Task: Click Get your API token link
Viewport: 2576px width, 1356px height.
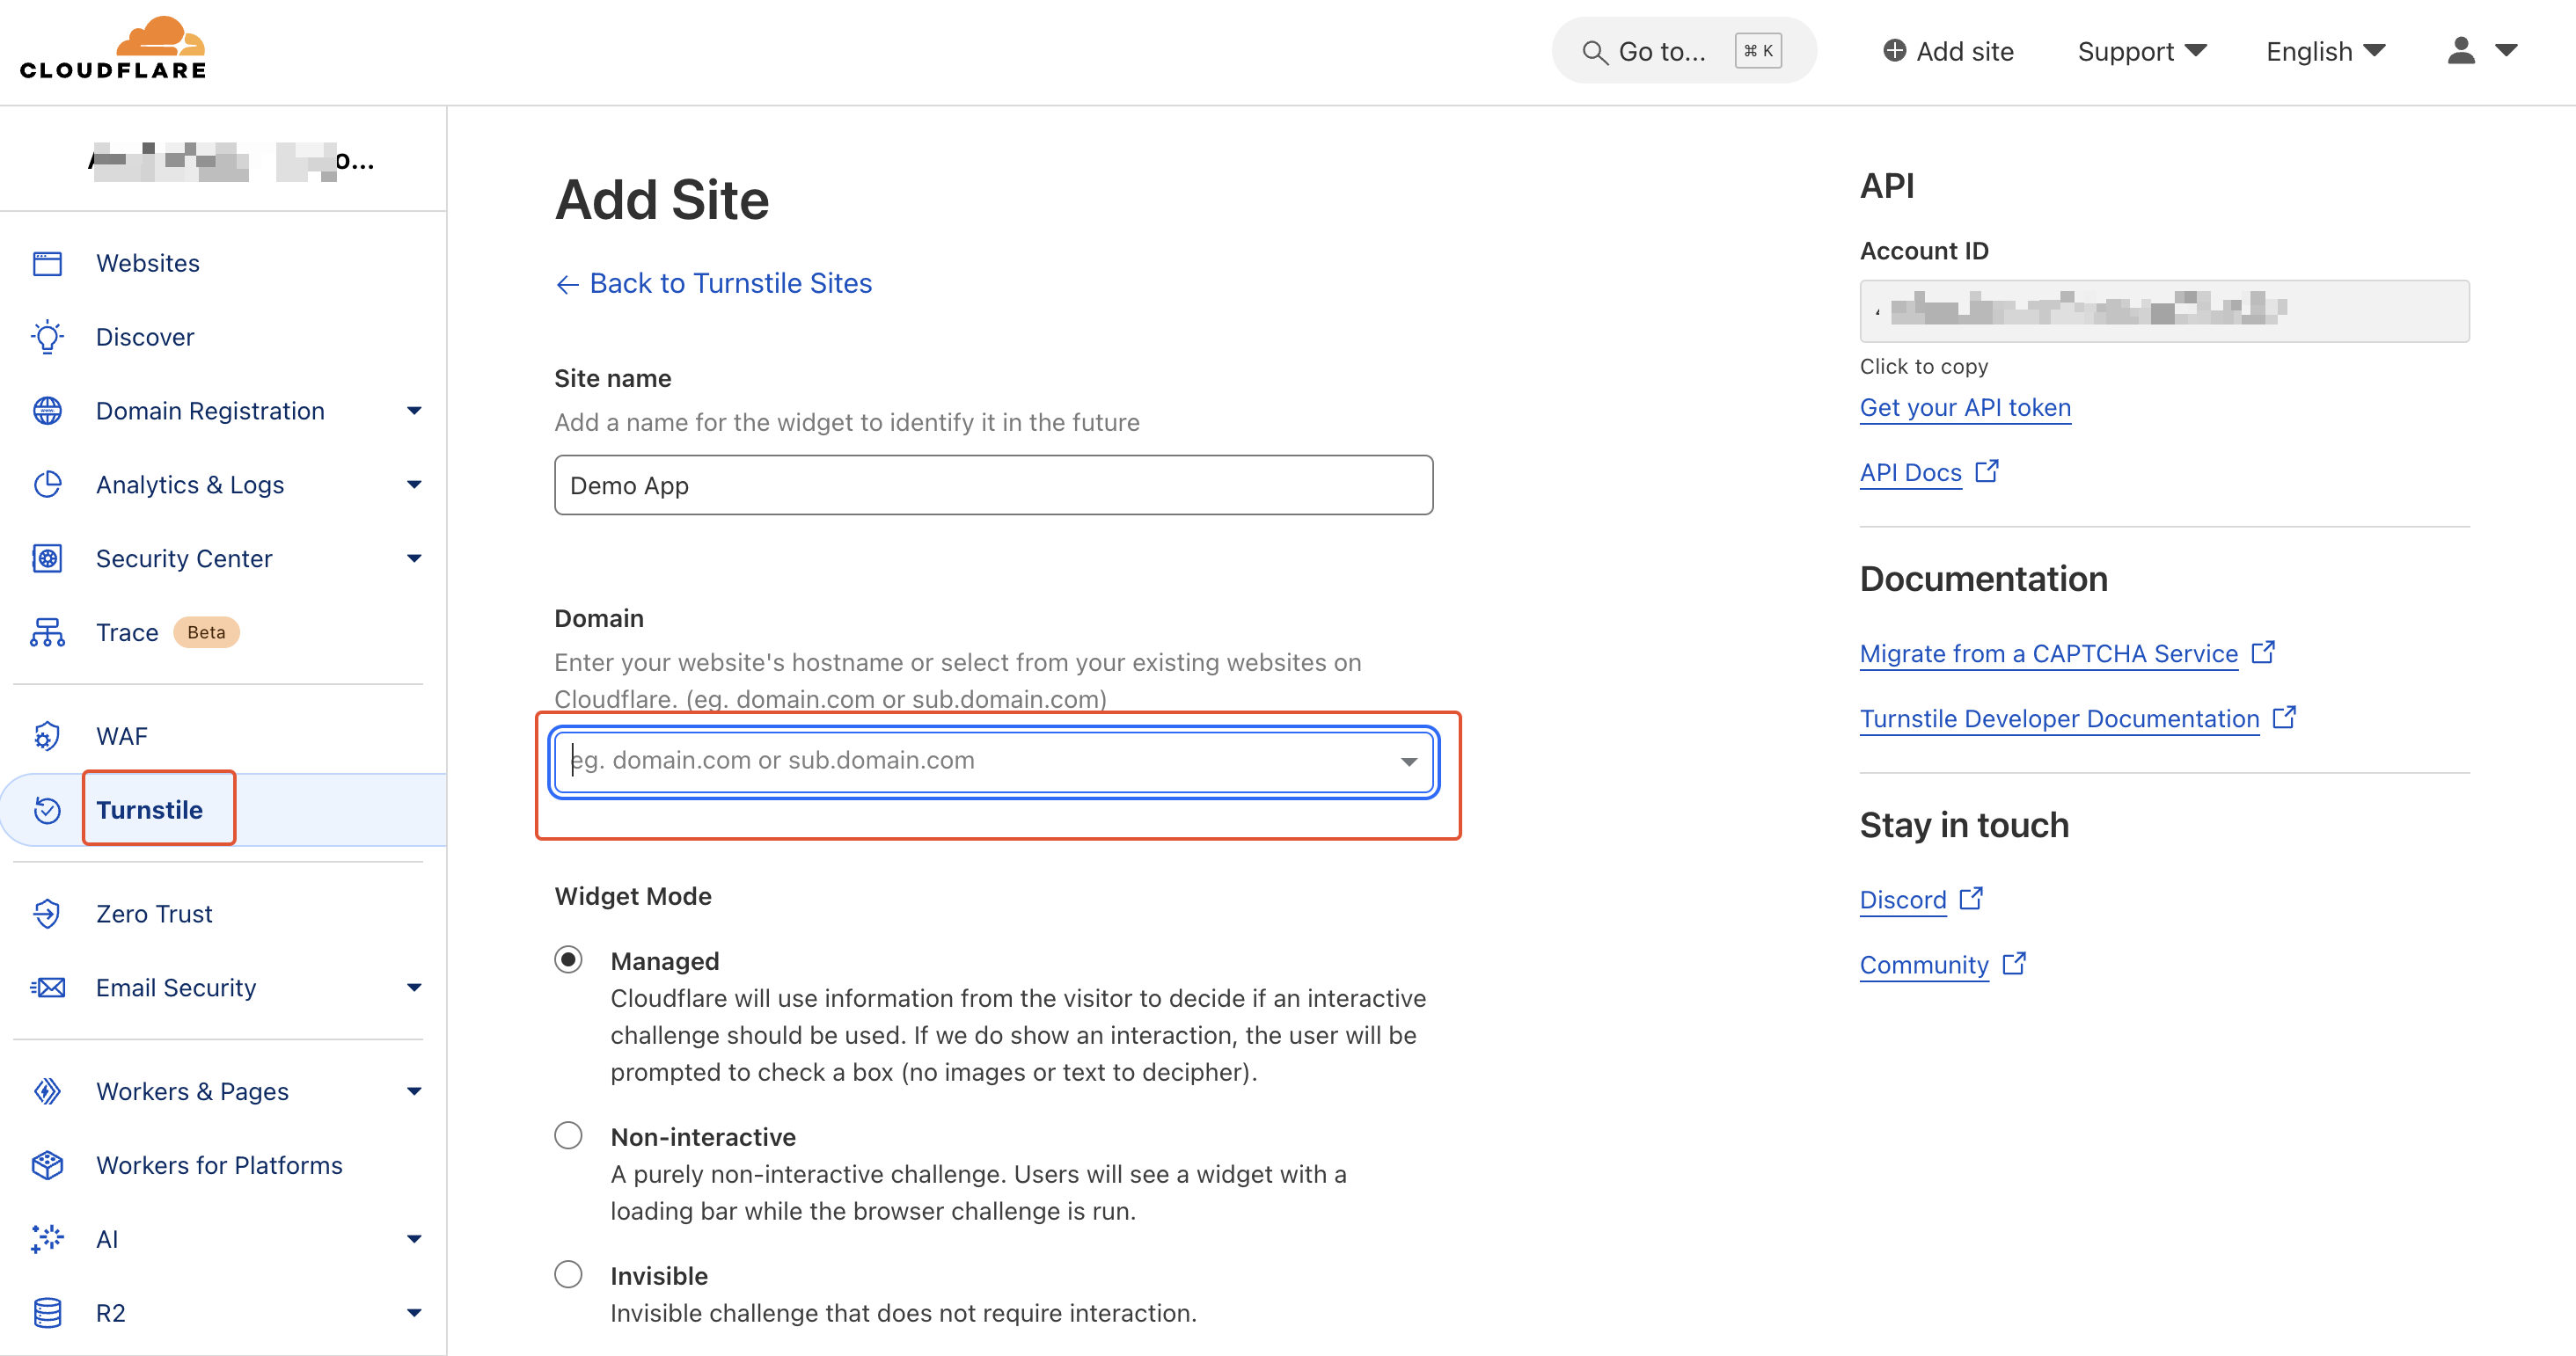Action: pos(1964,408)
